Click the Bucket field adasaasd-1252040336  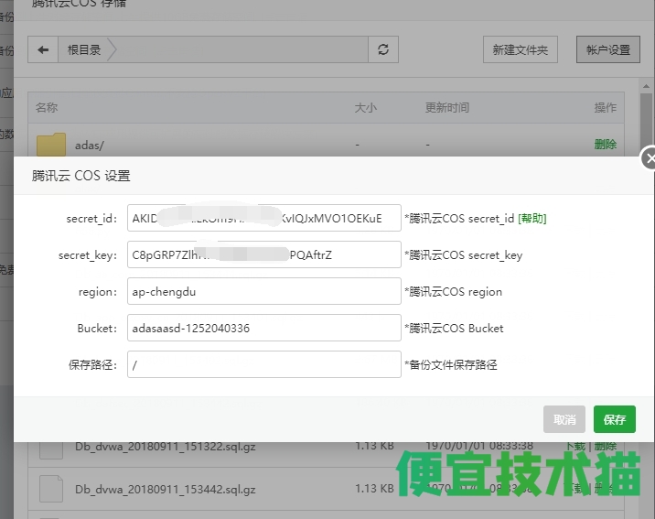pos(264,328)
